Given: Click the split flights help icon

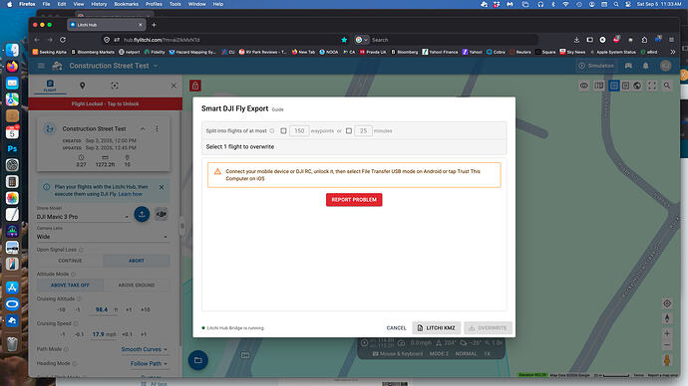Looking at the screenshot, I should tap(272, 131).
